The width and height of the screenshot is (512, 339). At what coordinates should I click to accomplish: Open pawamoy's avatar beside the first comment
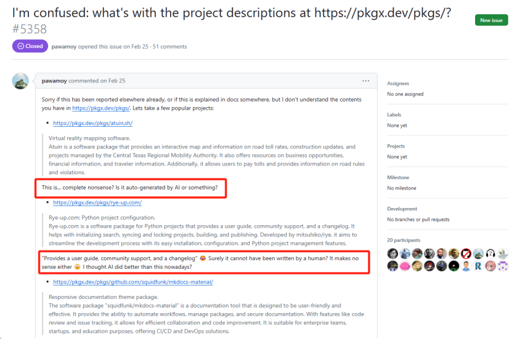[20, 81]
